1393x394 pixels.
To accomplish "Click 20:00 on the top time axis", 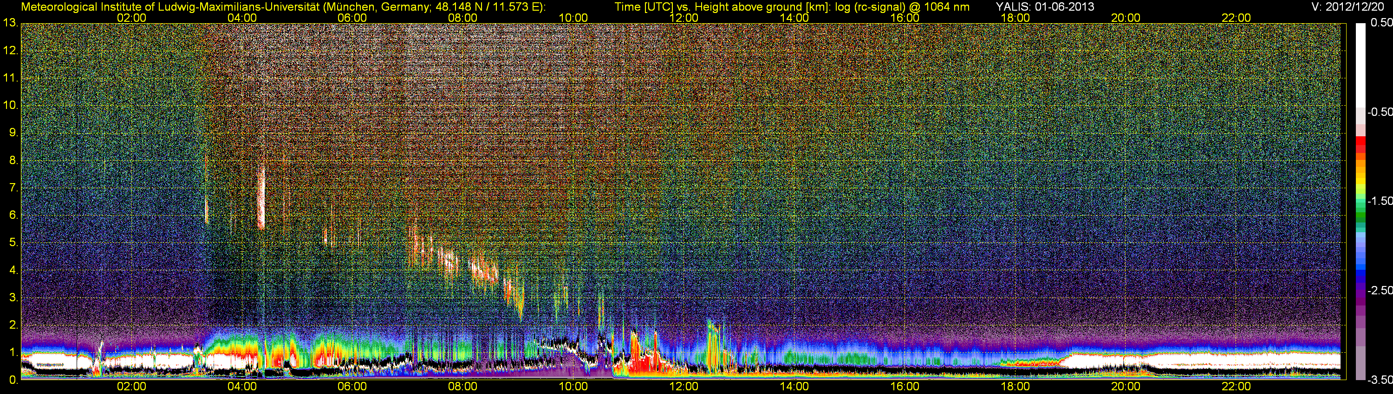I will [x=1126, y=18].
